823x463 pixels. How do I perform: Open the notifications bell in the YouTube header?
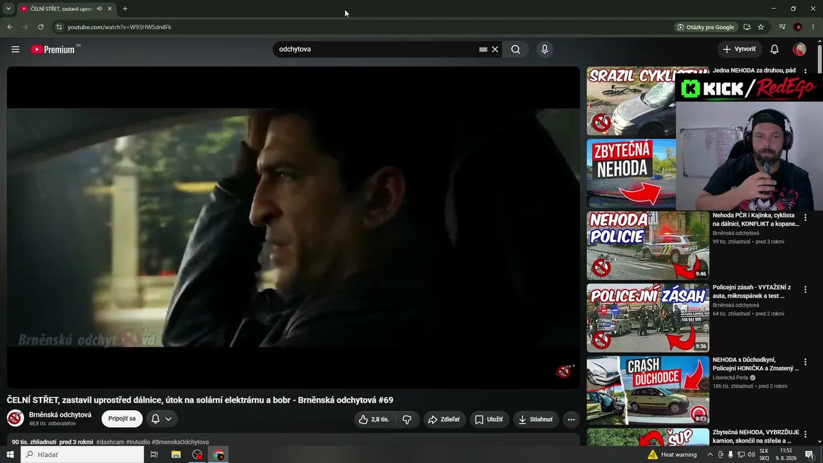(775, 50)
